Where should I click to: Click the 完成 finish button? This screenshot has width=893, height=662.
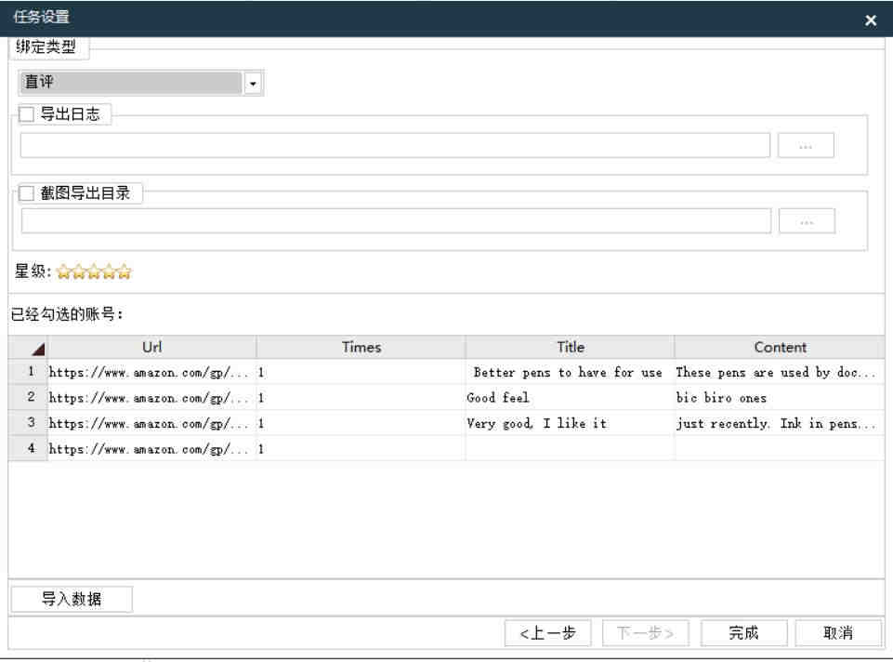[x=743, y=633]
